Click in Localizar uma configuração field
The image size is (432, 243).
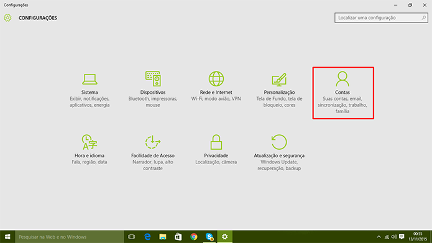click(381, 17)
